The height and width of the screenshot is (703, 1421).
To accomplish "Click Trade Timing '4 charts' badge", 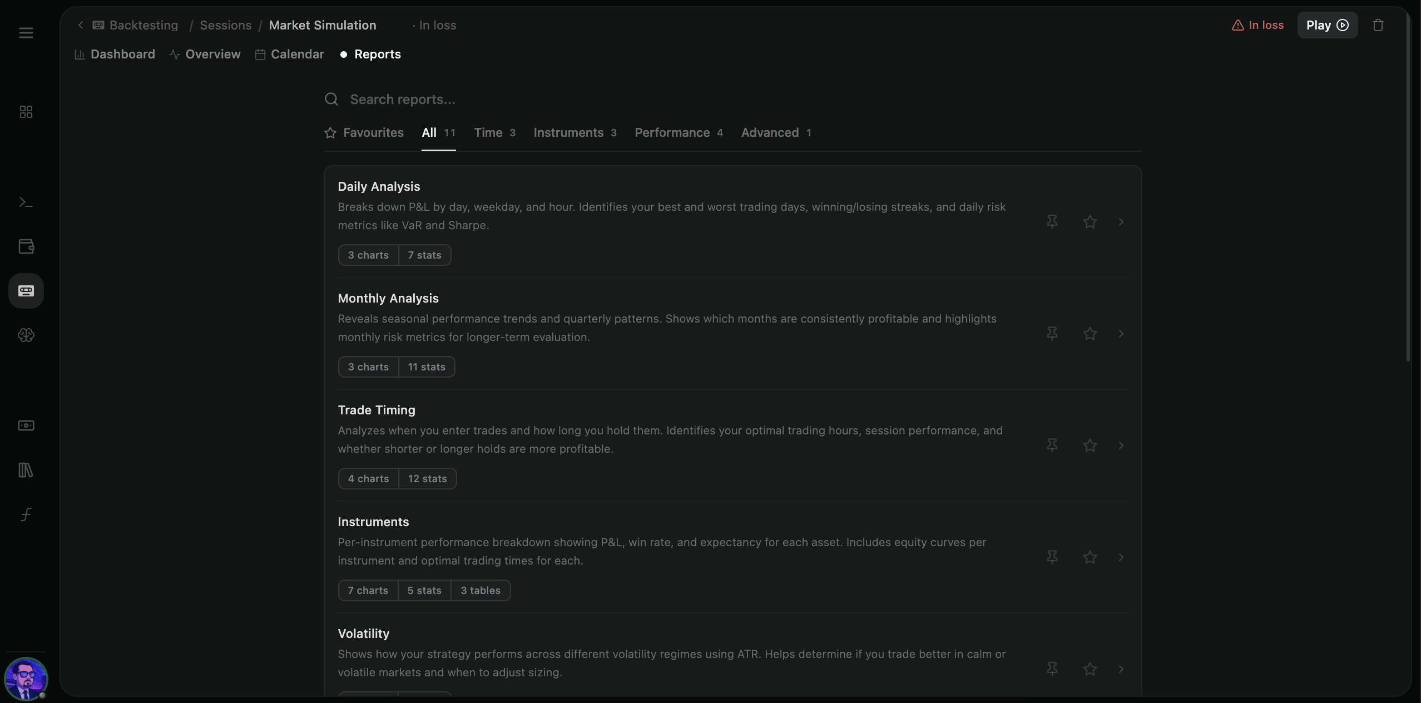I will [x=368, y=478].
